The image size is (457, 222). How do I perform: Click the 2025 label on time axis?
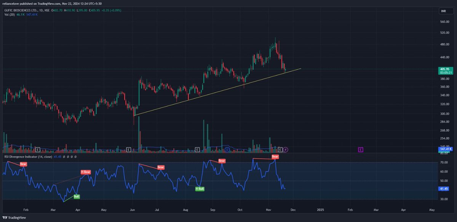pyautogui.click(x=321, y=209)
